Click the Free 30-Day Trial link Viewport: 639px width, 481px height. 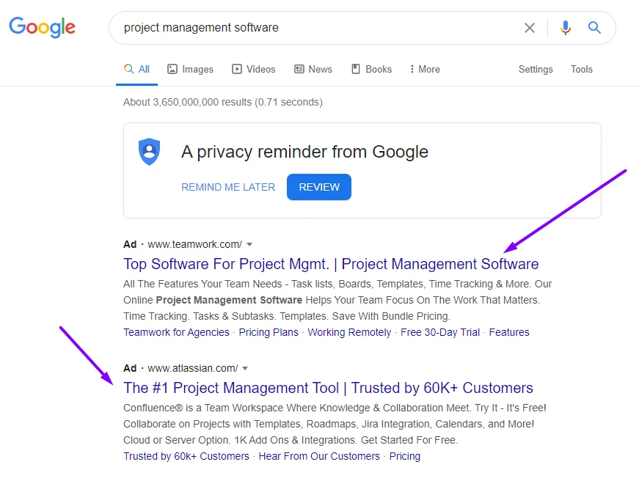point(440,332)
